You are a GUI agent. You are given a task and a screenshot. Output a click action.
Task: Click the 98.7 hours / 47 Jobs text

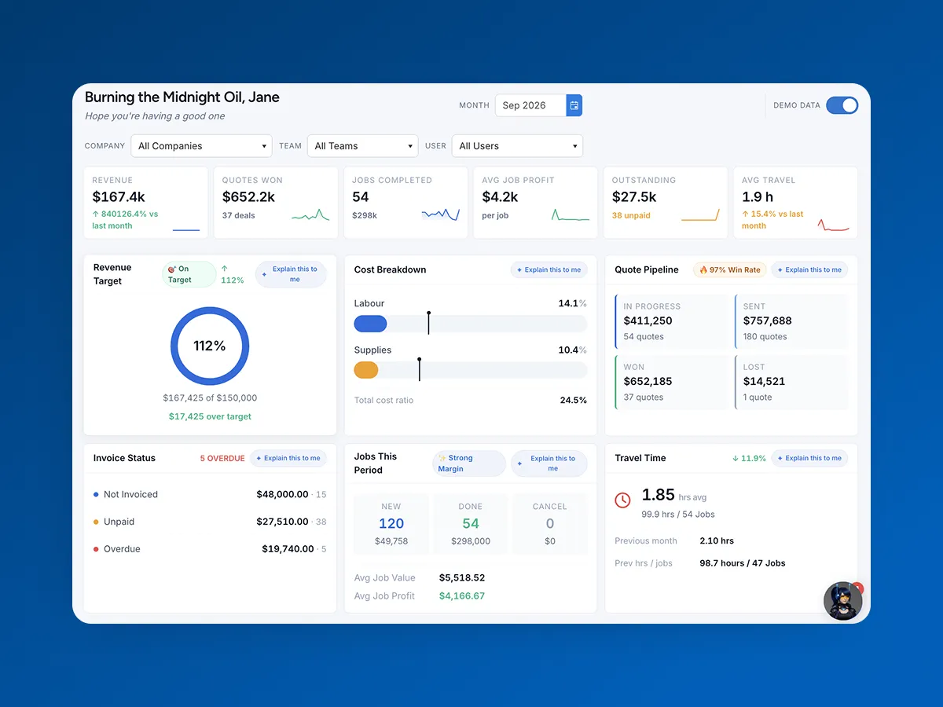tap(743, 563)
